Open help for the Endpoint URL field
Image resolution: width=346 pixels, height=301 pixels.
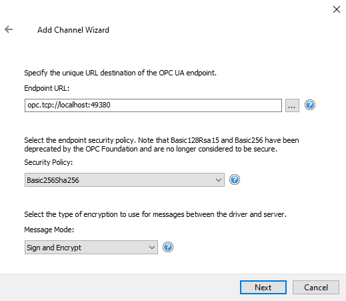[x=310, y=105]
